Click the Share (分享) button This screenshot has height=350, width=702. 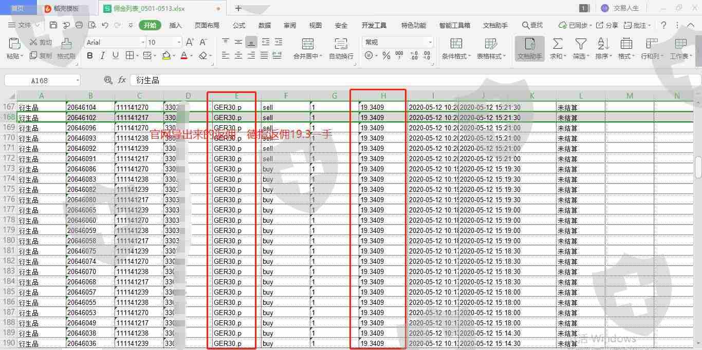[x=607, y=25]
